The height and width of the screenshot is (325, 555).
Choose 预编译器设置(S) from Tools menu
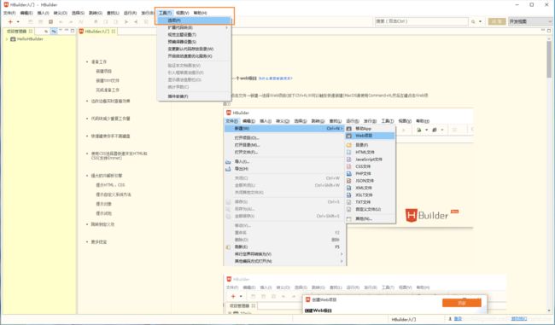194,42
